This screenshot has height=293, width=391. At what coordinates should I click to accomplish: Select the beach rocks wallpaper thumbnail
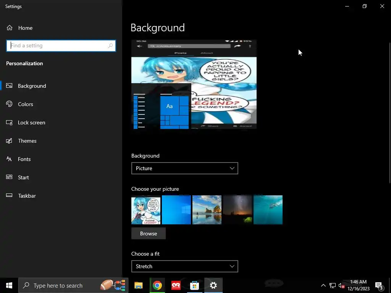click(x=207, y=210)
